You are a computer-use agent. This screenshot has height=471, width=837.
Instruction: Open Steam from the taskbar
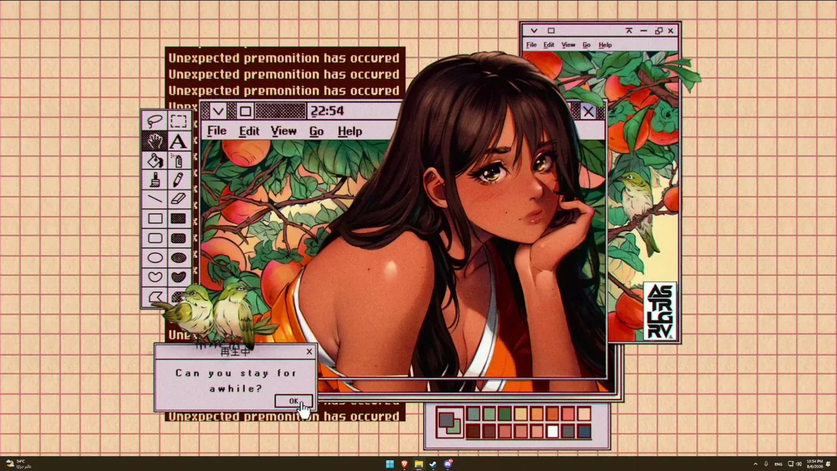pyautogui.click(x=433, y=464)
